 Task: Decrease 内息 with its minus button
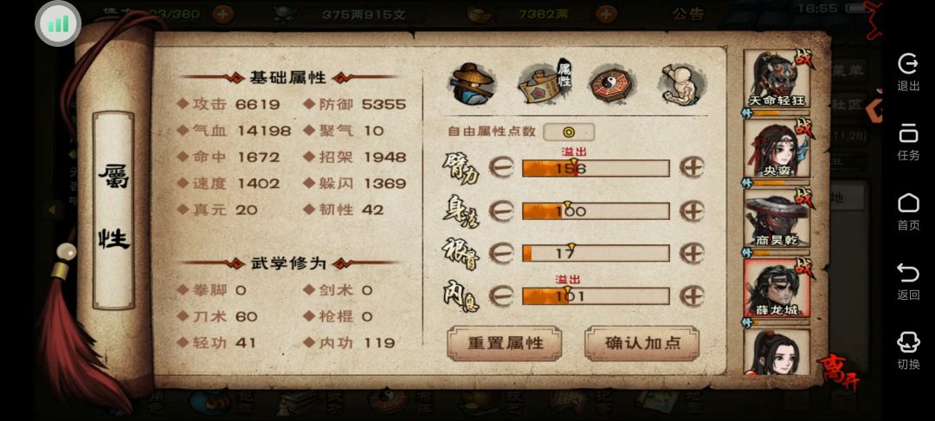coord(501,295)
